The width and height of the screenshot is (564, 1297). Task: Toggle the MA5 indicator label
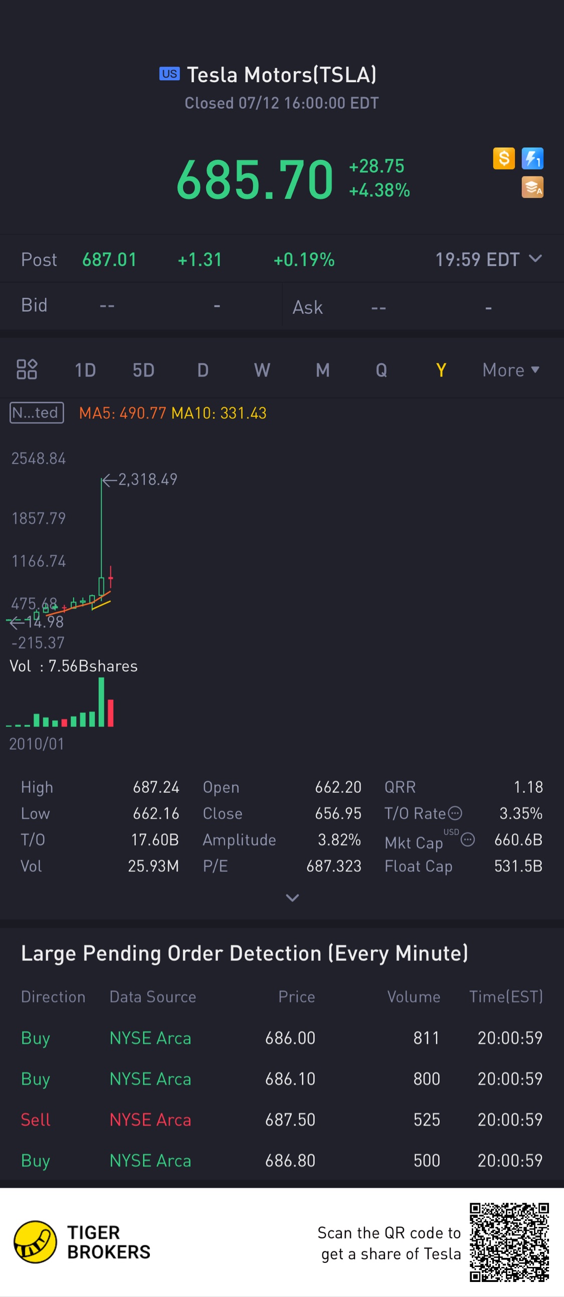pos(122,413)
